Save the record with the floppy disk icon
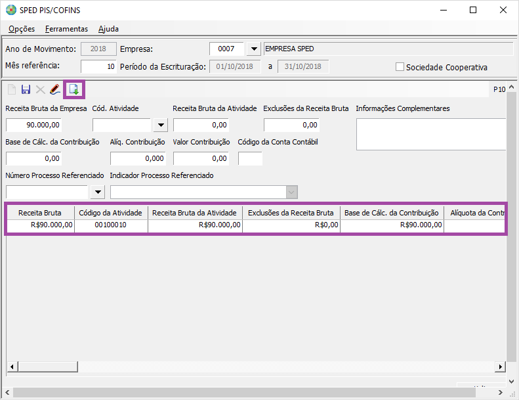519x400 pixels. pyautogui.click(x=26, y=89)
